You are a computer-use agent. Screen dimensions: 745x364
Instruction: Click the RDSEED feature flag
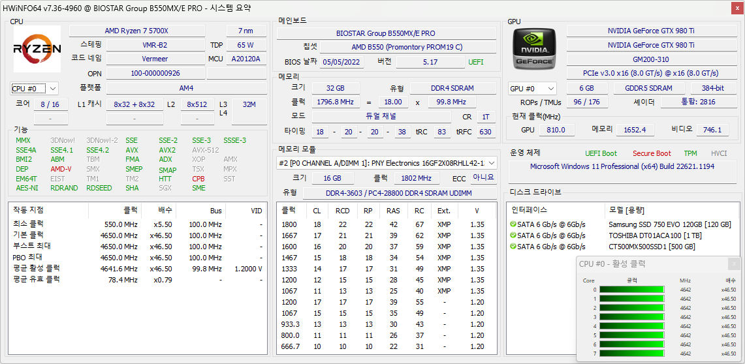pos(99,188)
